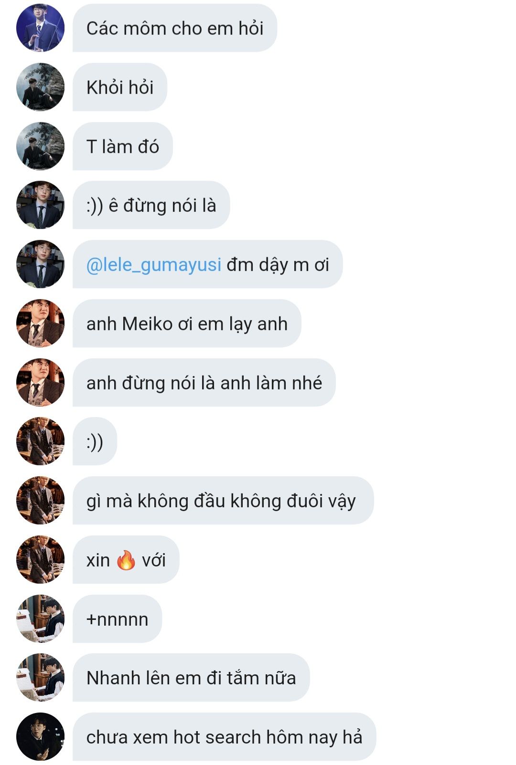Tap the "anh Meiko ơi em lạy anh" bubble

pyautogui.click(x=187, y=323)
